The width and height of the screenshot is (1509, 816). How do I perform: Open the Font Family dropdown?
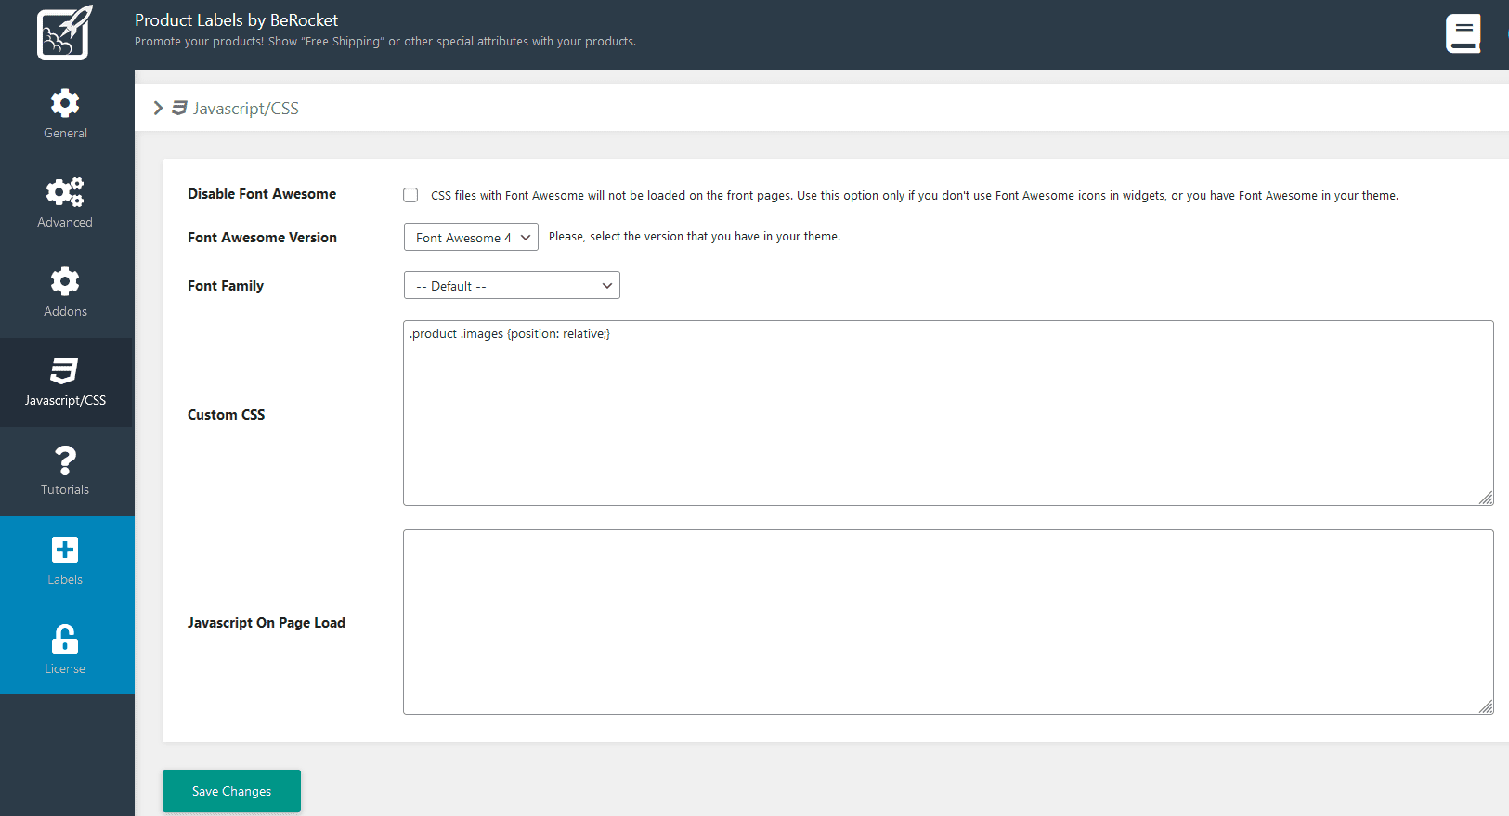click(x=512, y=285)
